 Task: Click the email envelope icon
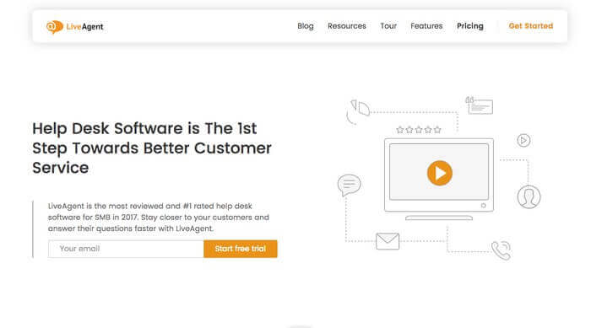pyautogui.click(x=388, y=241)
